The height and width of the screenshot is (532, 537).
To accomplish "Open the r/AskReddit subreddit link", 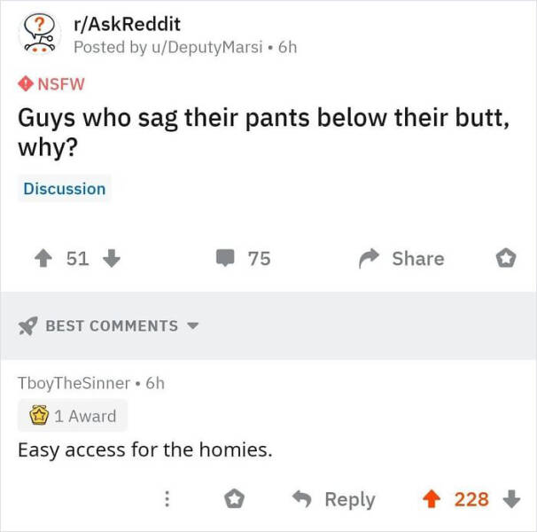I will point(127,24).
